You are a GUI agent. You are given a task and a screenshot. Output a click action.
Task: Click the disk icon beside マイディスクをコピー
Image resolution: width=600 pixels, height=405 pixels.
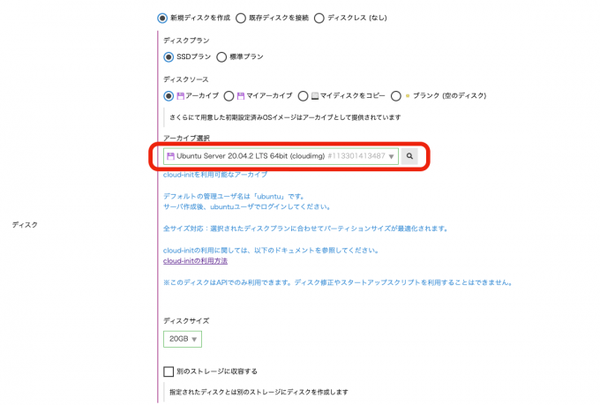tap(315, 95)
